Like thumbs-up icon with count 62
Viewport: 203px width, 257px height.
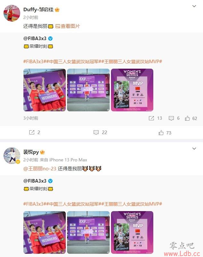(x=187, y=118)
